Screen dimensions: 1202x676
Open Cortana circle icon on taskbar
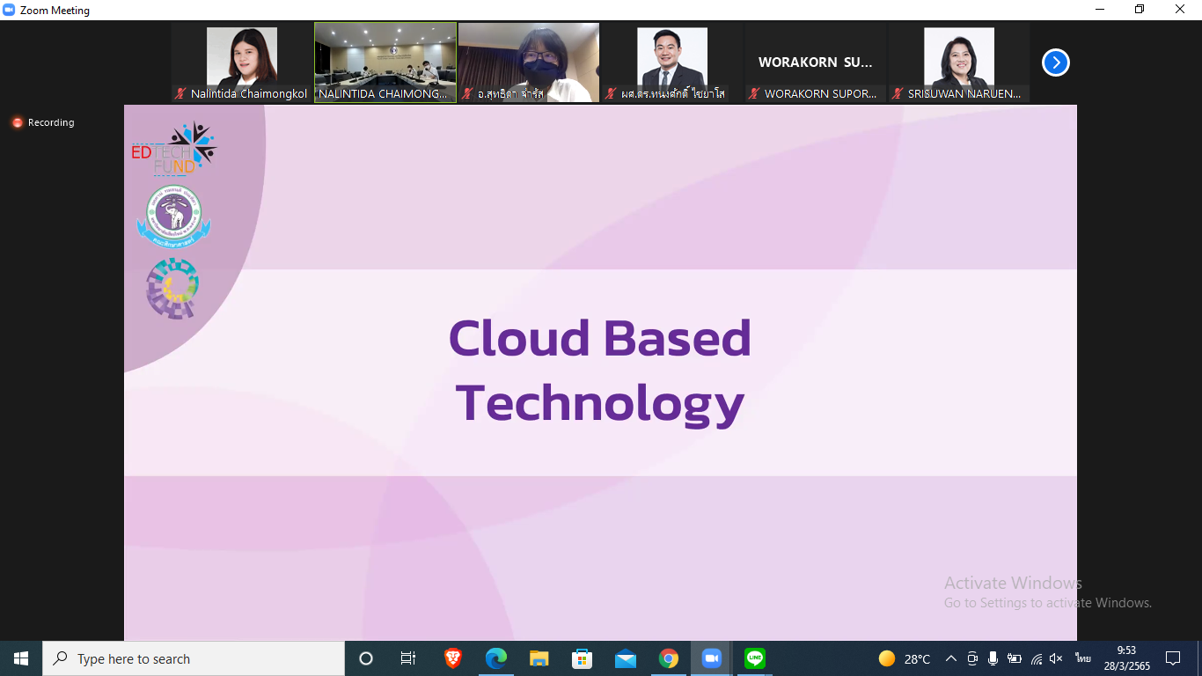(366, 658)
